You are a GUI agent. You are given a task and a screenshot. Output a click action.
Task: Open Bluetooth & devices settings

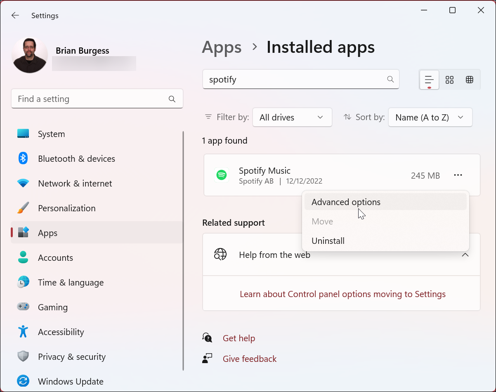coord(97,159)
